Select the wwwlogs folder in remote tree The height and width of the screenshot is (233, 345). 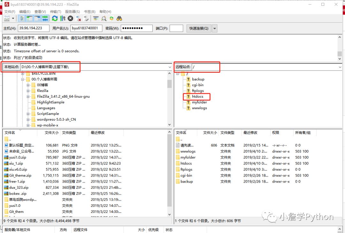click(x=199, y=108)
